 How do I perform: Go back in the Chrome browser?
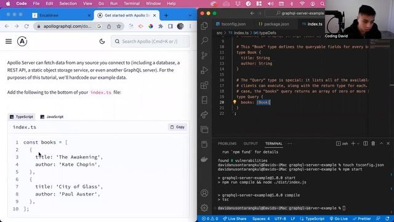click(x=7, y=26)
